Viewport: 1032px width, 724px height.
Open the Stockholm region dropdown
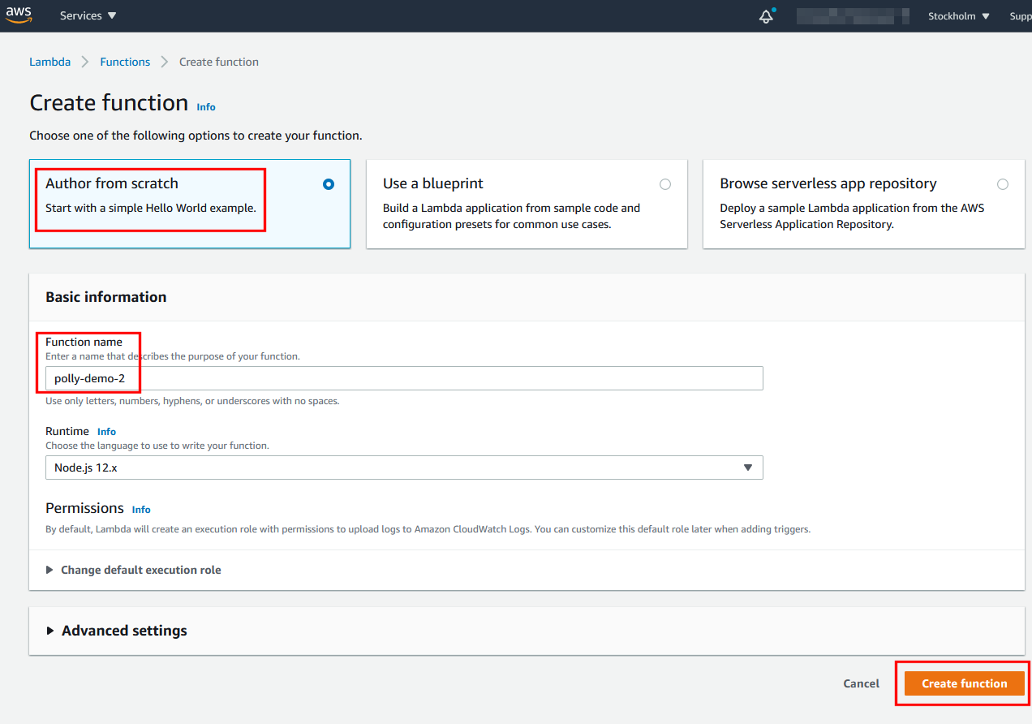point(958,16)
